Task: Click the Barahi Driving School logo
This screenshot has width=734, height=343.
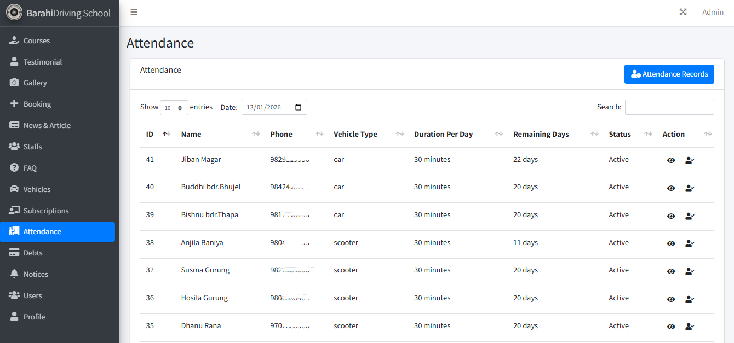Action: 14,13
